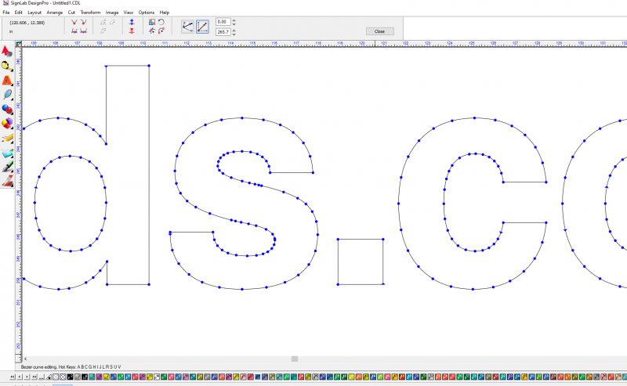The image size is (627, 386).
Task: Click the Close button in toolbar
Action: (379, 31)
